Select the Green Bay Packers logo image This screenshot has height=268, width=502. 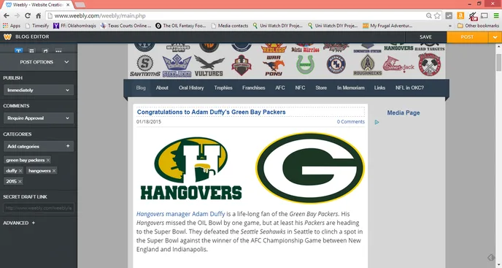pyautogui.click(x=310, y=168)
